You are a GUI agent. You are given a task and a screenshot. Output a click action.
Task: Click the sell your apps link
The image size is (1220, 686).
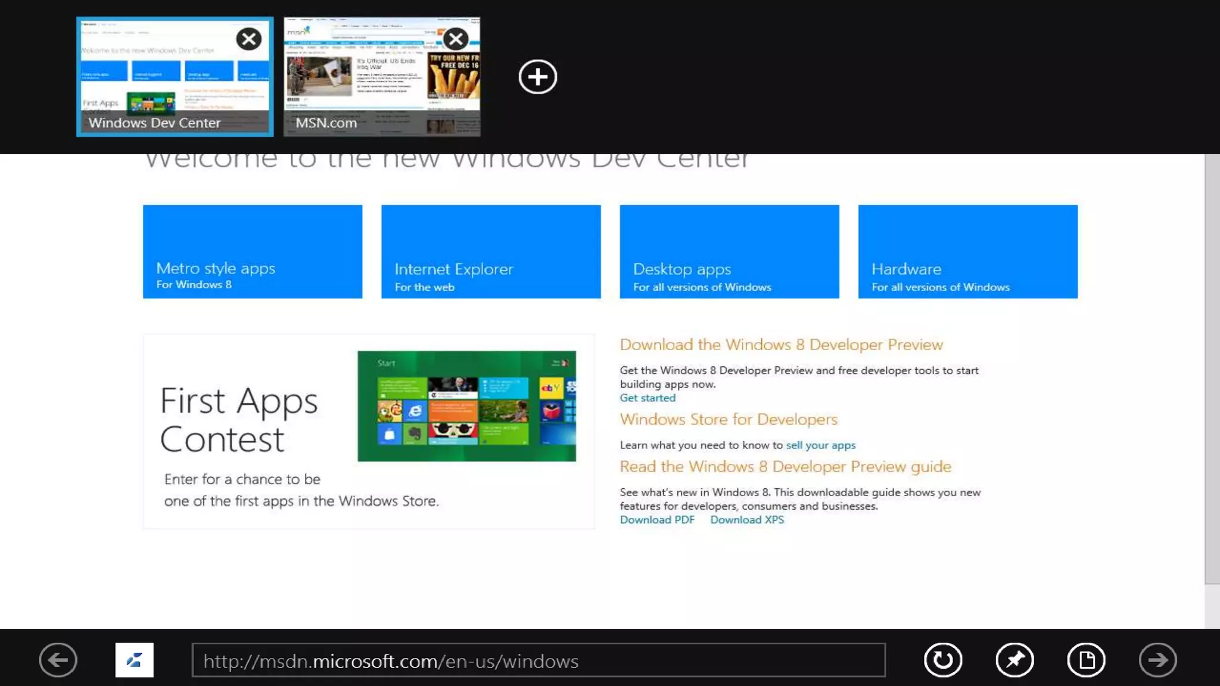(x=820, y=445)
